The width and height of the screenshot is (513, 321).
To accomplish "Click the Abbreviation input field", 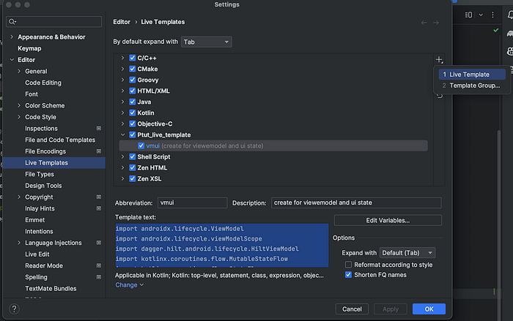I will point(191,203).
